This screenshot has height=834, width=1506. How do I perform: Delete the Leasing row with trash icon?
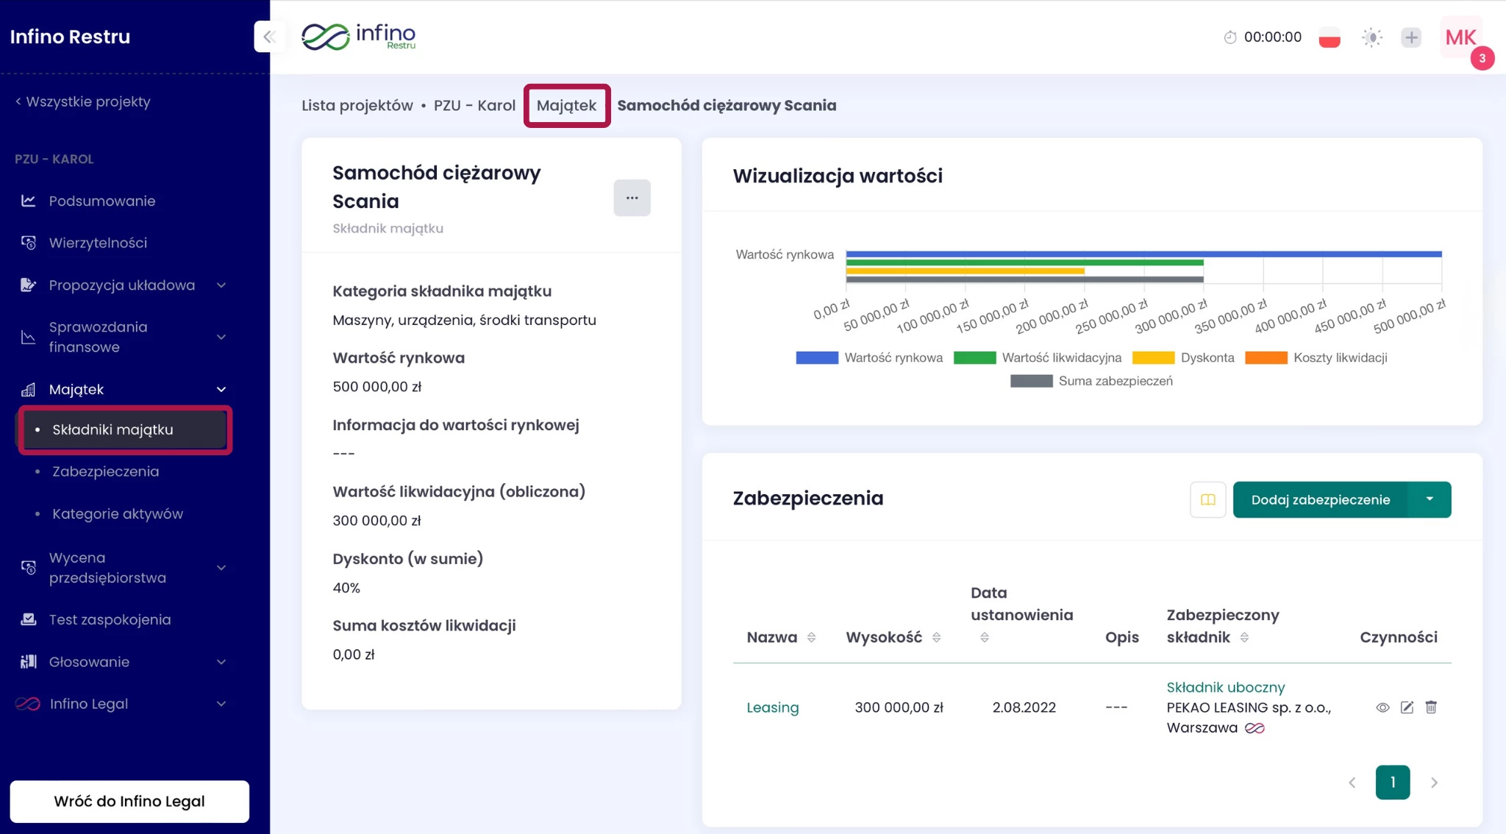[x=1431, y=708]
